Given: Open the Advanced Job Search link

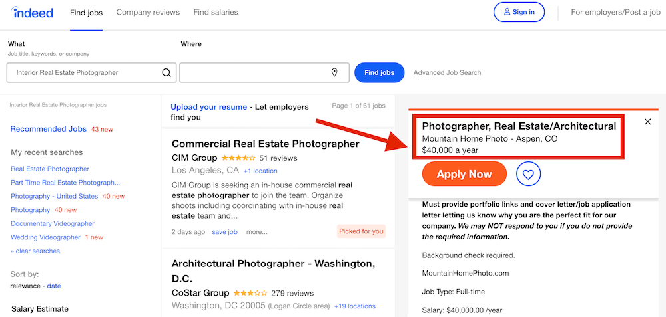Looking at the screenshot, I should coord(447,73).
